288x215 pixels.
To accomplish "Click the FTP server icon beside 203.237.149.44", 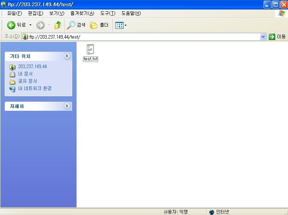I will (x=12, y=67).
